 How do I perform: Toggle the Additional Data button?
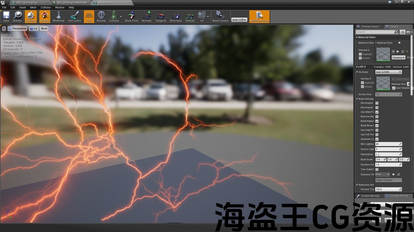click(x=259, y=16)
